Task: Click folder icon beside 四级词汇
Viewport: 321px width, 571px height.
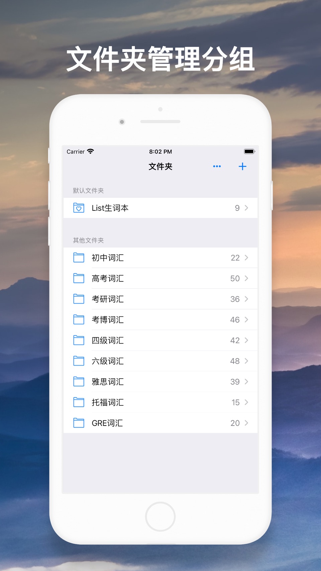Action: (79, 340)
